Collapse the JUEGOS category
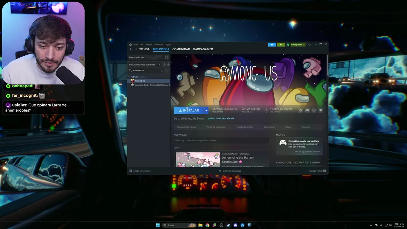Image resolution: width=407 pixels, height=229 pixels. (129, 77)
